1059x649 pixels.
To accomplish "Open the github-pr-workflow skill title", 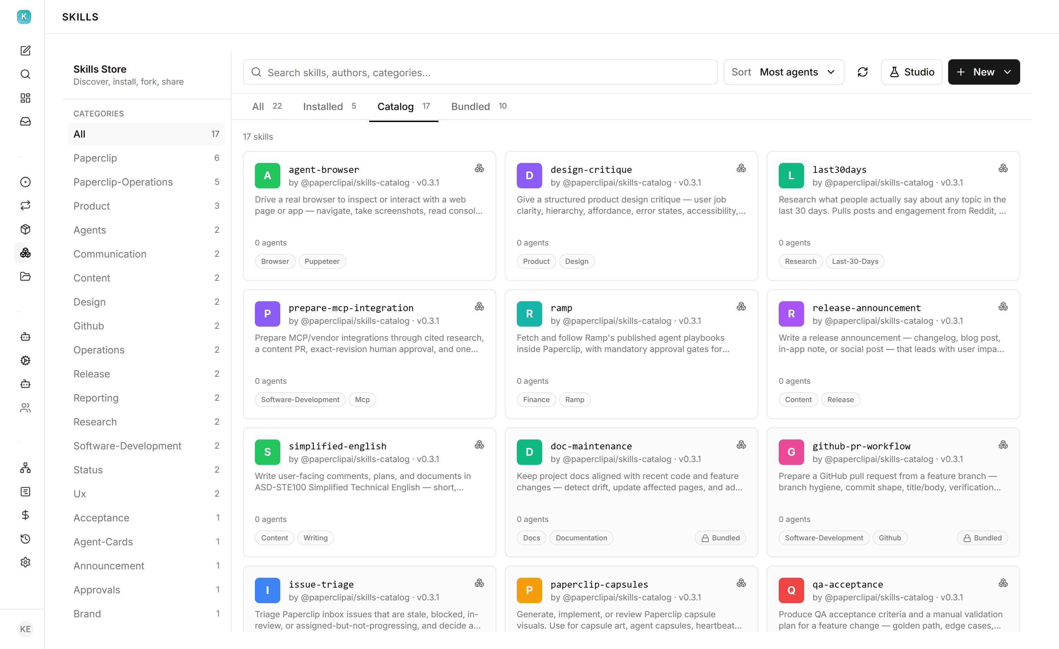I will pyautogui.click(x=861, y=446).
